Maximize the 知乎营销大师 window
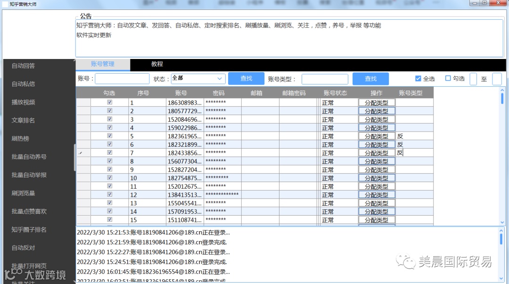This screenshot has height=284, width=509. (484, 3)
